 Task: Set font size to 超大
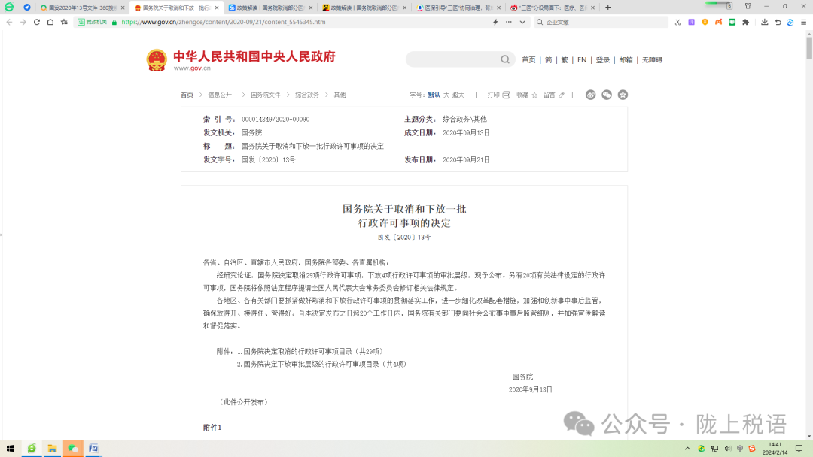point(458,95)
